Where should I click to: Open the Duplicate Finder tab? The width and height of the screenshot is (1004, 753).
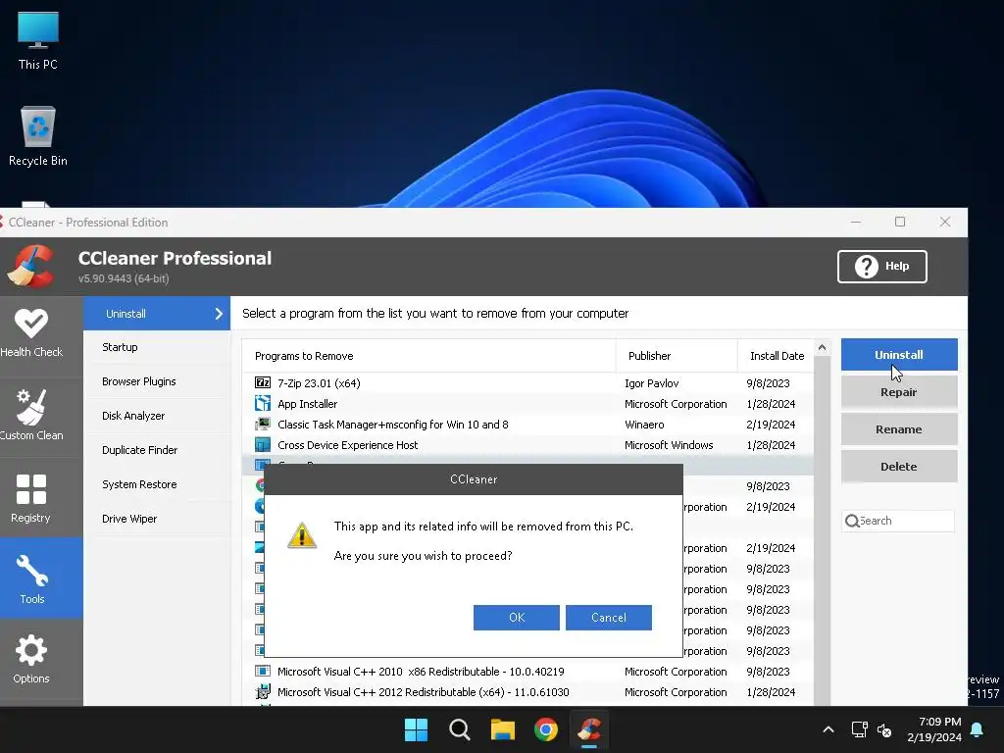[157, 450]
